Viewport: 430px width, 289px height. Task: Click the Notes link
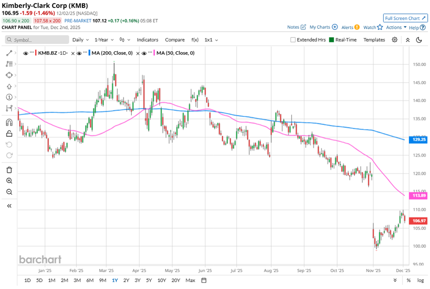(293, 27)
